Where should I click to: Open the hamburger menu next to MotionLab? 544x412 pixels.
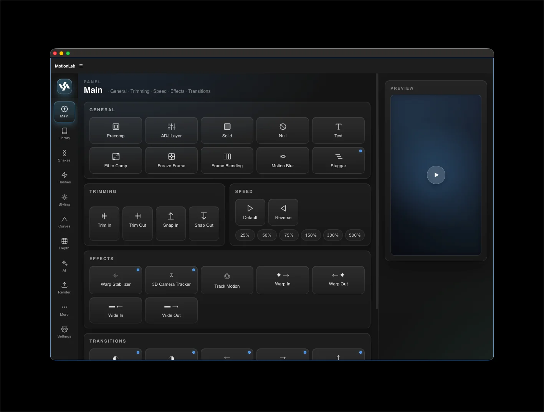[x=81, y=66]
